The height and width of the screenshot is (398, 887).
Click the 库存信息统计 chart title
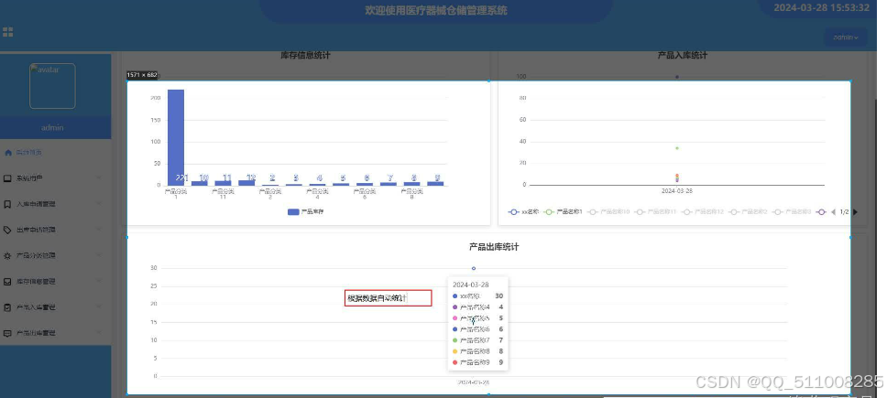pyautogui.click(x=305, y=55)
